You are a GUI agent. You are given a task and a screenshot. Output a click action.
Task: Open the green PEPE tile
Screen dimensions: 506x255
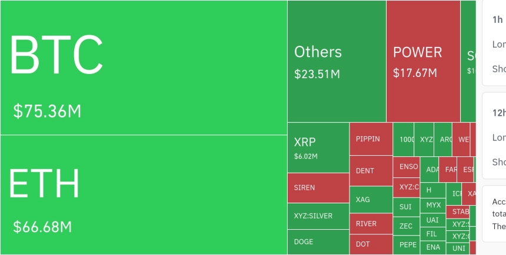406,244
